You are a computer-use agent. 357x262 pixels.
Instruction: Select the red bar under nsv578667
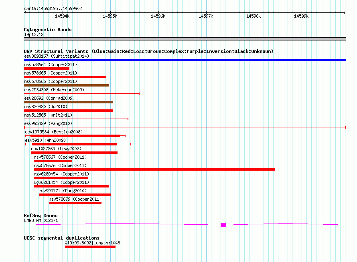click(x=53, y=161)
